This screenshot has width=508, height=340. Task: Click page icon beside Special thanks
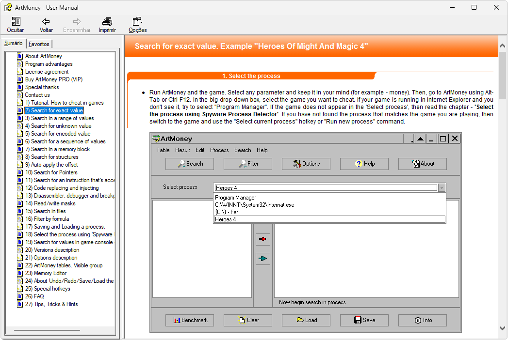pos(20,87)
